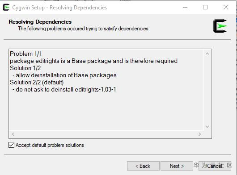Click the 'Solution 2/2 (default)' line
The height and width of the screenshot is (175, 237).
[37, 83]
